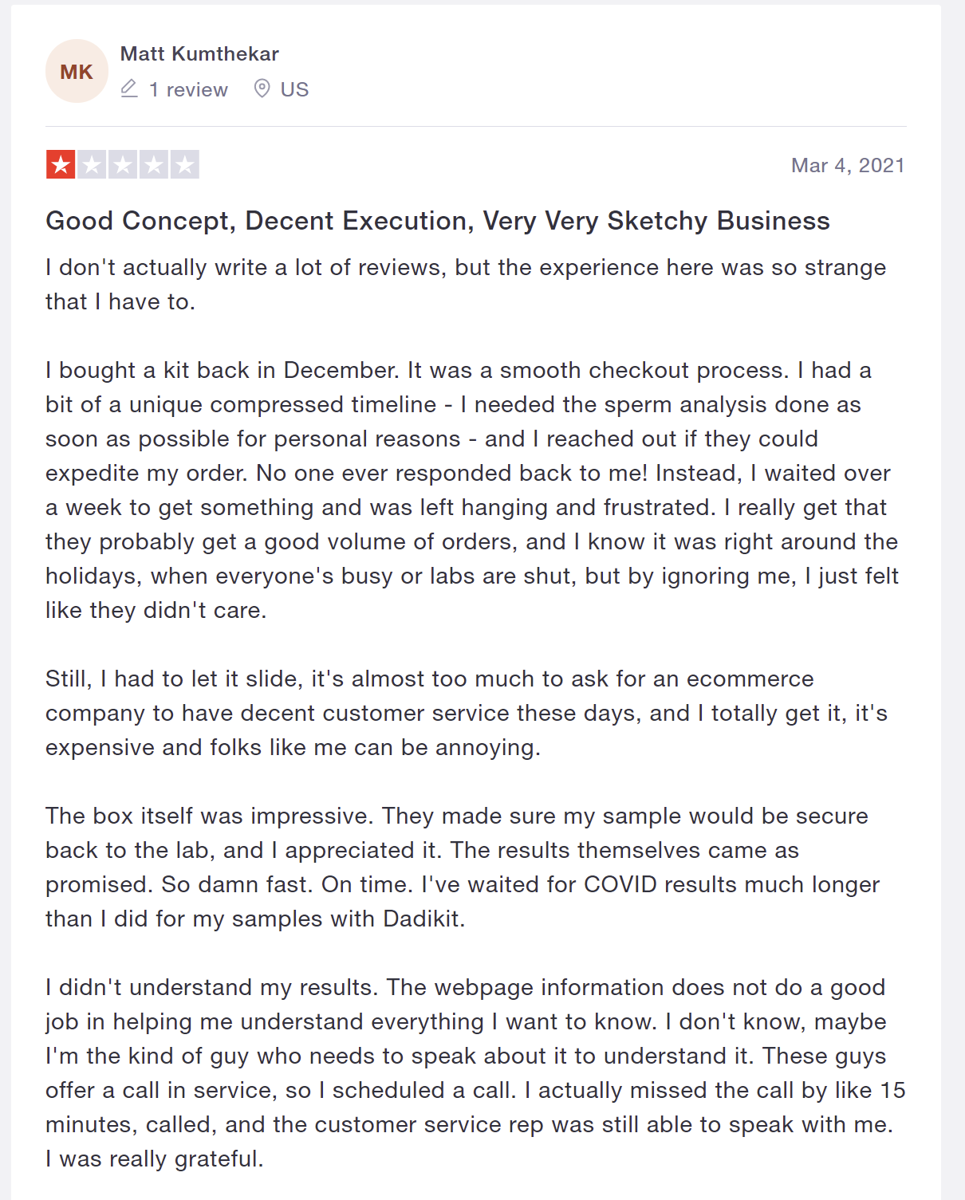Click the third gray rating star

pyautogui.click(x=123, y=165)
